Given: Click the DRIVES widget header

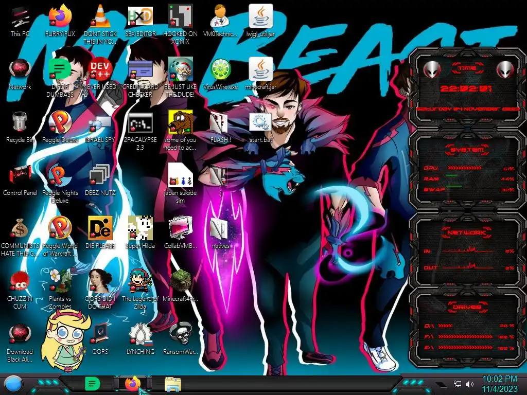Looking at the screenshot, I should pyautogui.click(x=467, y=307).
